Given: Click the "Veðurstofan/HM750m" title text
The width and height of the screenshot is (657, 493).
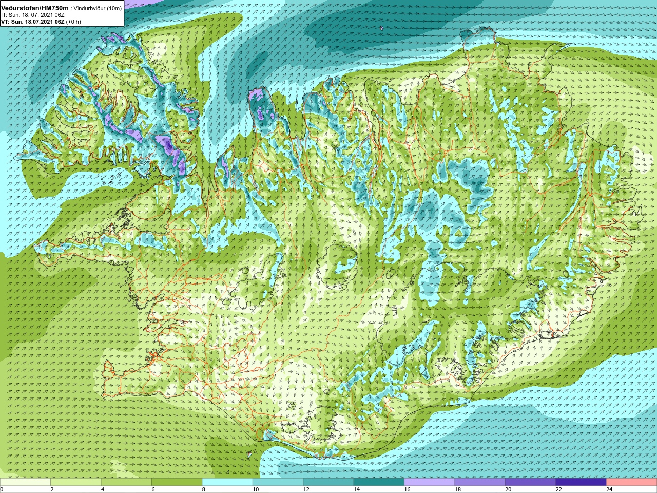Looking at the screenshot, I should (x=35, y=8).
